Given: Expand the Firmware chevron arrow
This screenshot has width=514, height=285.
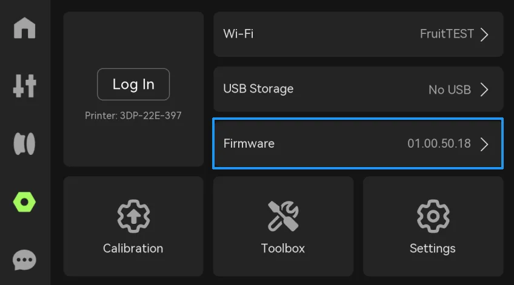Looking at the screenshot, I should click(484, 144).
